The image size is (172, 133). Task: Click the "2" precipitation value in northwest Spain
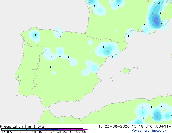tap(36, 35)
